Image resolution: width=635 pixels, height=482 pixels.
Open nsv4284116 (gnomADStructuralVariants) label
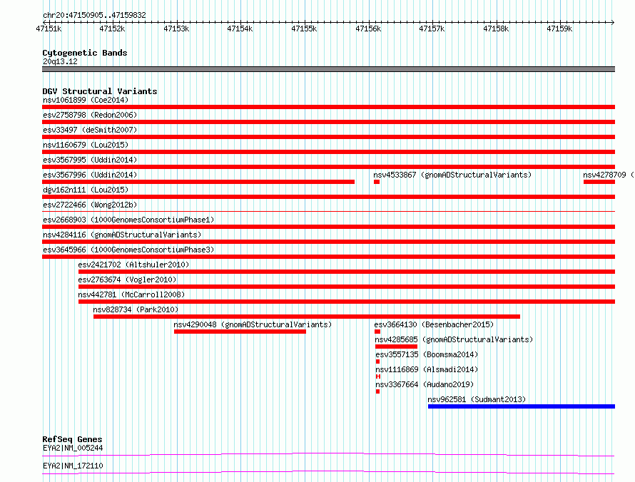point(122,235)
